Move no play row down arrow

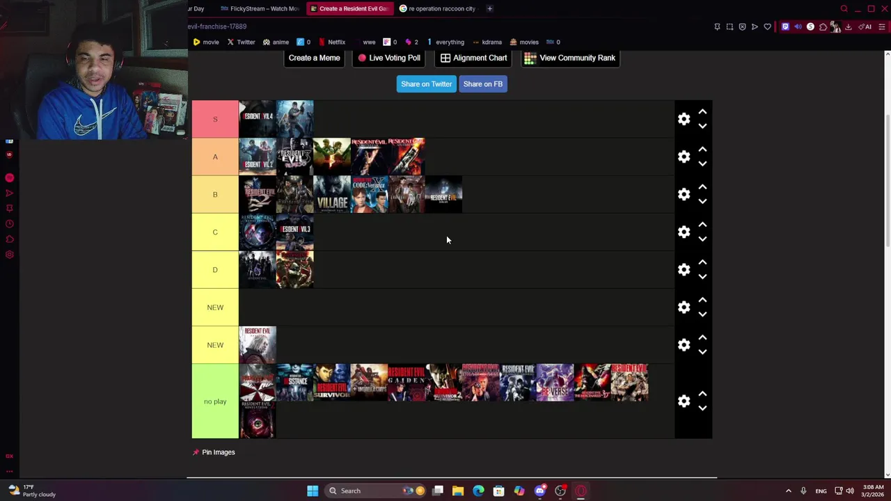702,408
